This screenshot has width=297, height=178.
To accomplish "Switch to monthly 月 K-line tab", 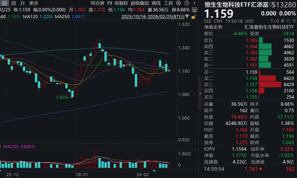I will tap(22, 3).
